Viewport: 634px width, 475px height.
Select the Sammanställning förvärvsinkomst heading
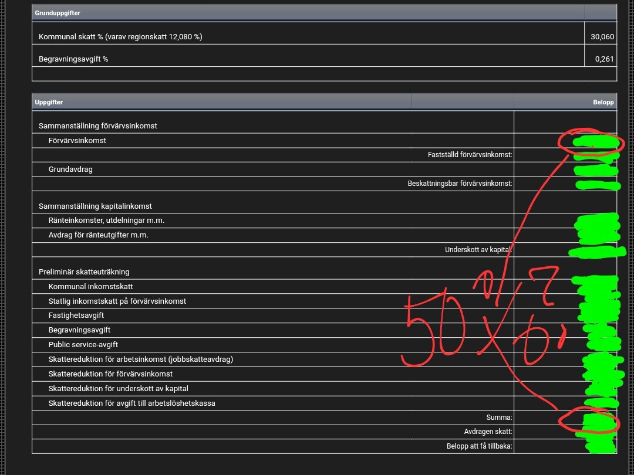(x=97, y=125)
